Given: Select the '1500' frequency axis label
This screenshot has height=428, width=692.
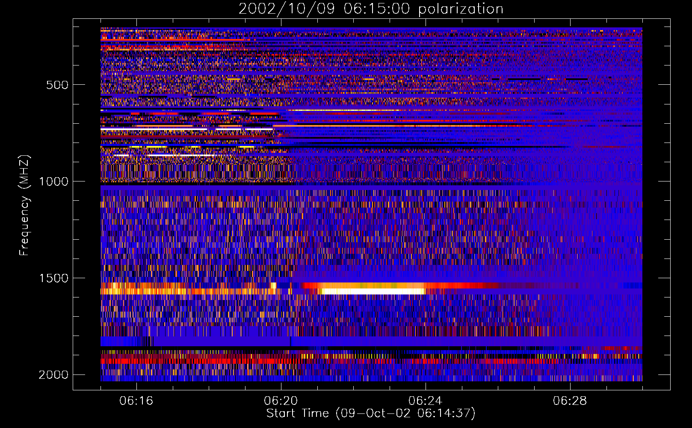Looking at the screenshot, I should pos(53,278).
